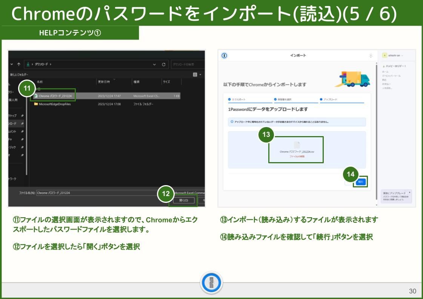
Task: Click uploaded file Chrome パスワード_231224.csv
Action: pyautogui.click(x=297, y=152)
